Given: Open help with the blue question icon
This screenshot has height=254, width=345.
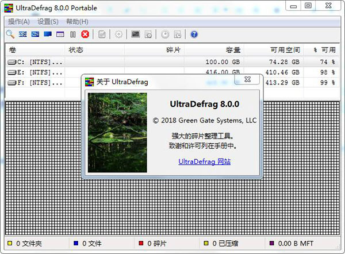Looking at the screenshot, I should tap(194, 34).
